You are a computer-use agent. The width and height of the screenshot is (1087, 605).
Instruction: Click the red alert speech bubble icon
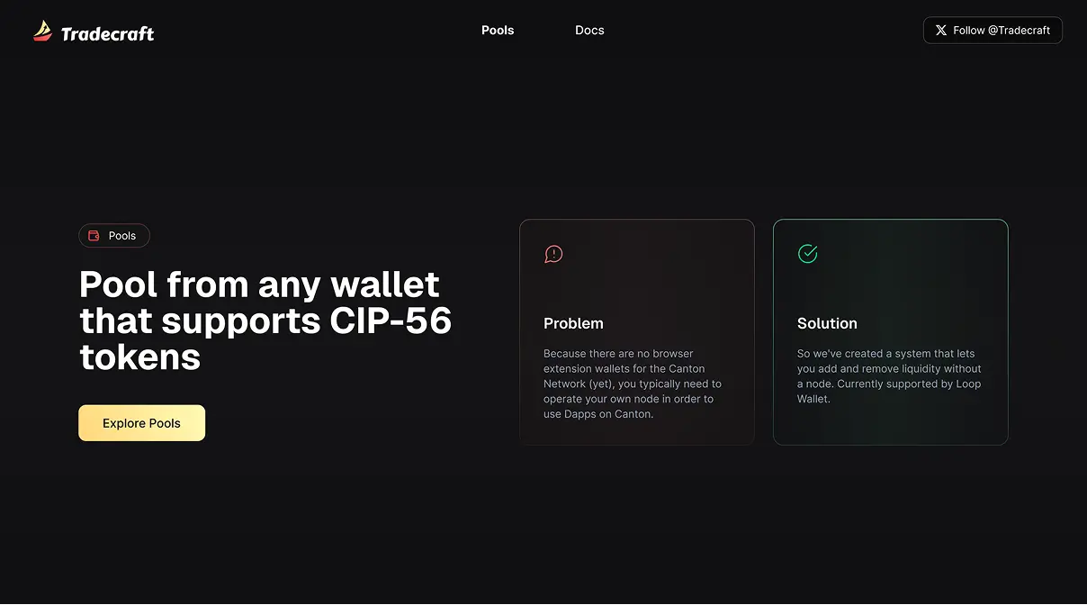[x=553, y=254]
